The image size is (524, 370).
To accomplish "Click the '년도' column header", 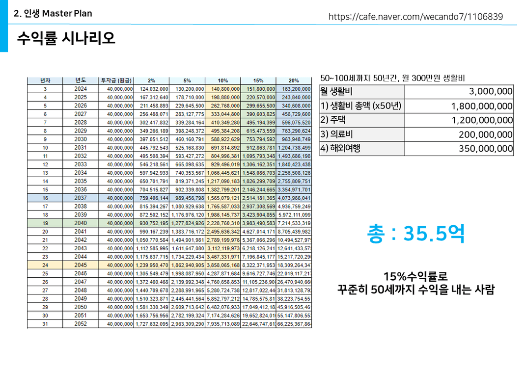I will click(81, 80).
